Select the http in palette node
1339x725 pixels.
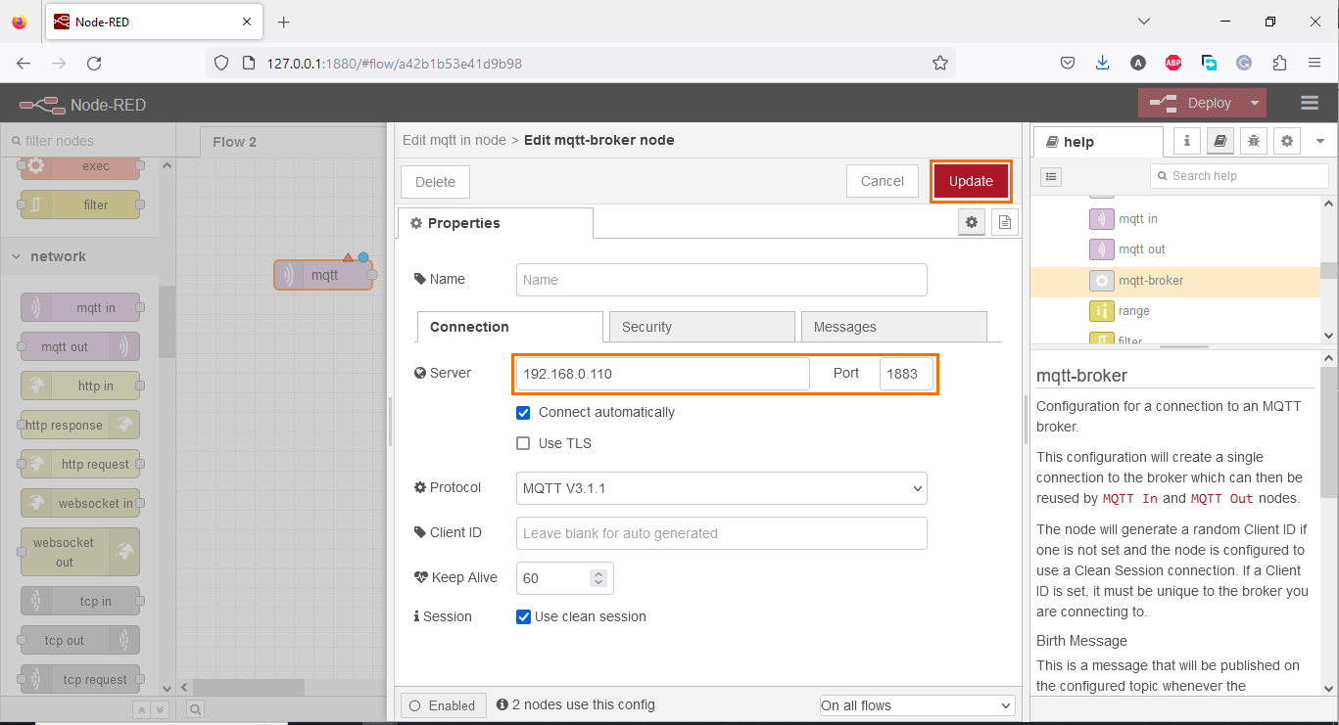(x=80, y=385)
